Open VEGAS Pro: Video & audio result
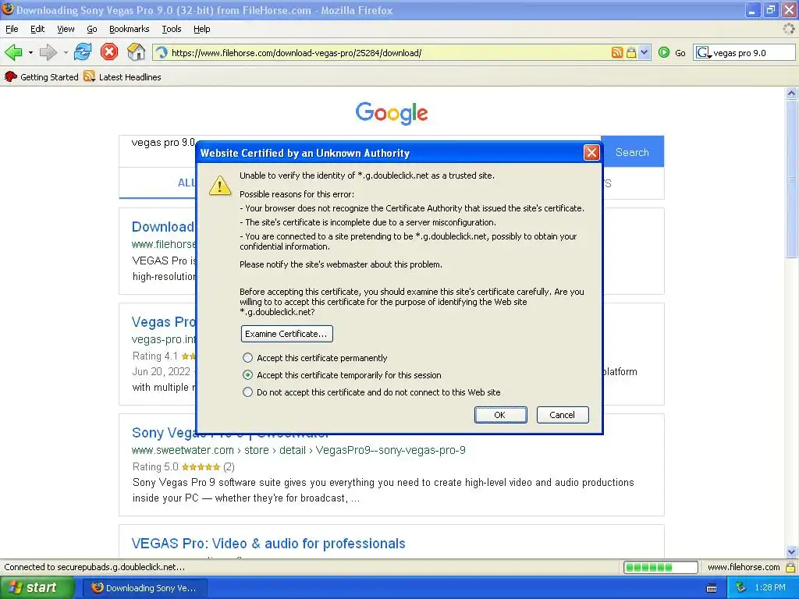799x599 pixels. pos(268,544)
